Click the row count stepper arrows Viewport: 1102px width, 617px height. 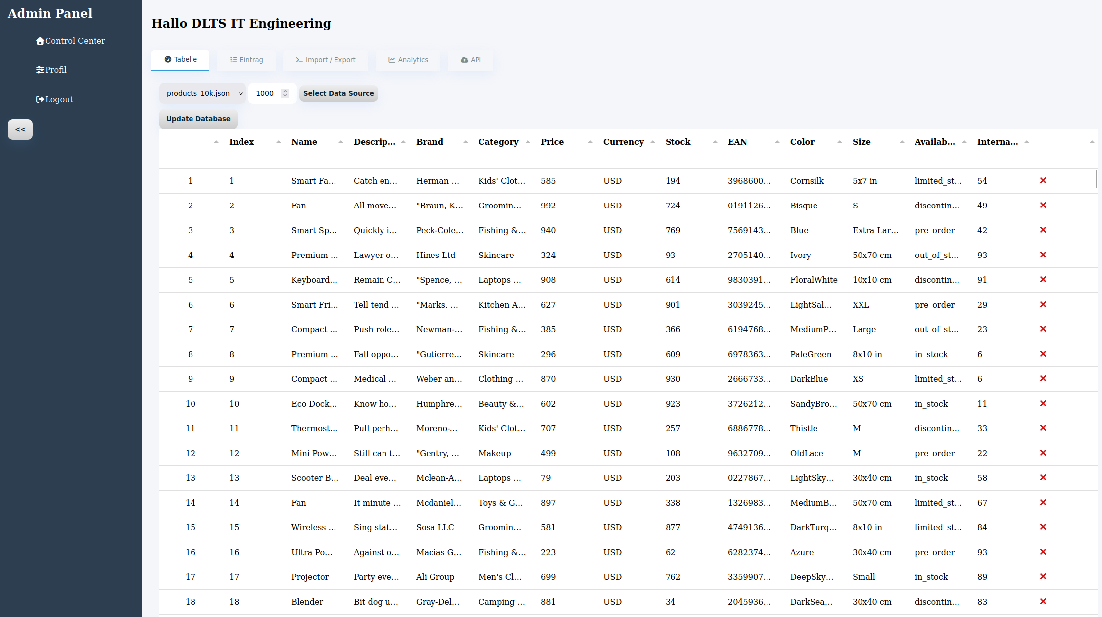(x=285, y=93)
